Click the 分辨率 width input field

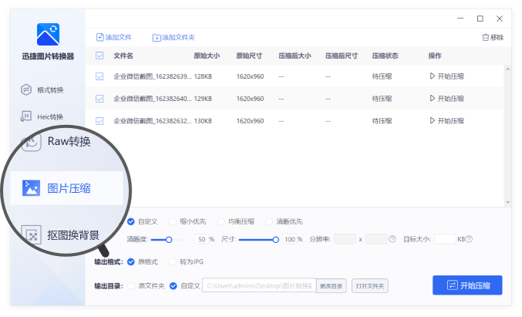345,239
